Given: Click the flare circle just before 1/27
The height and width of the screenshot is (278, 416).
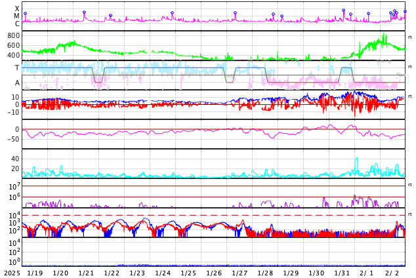Looking at the screenshot, I should (235, 13).
